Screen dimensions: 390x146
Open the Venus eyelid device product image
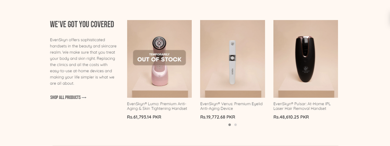pyautogui.click(x=232, y=59)
